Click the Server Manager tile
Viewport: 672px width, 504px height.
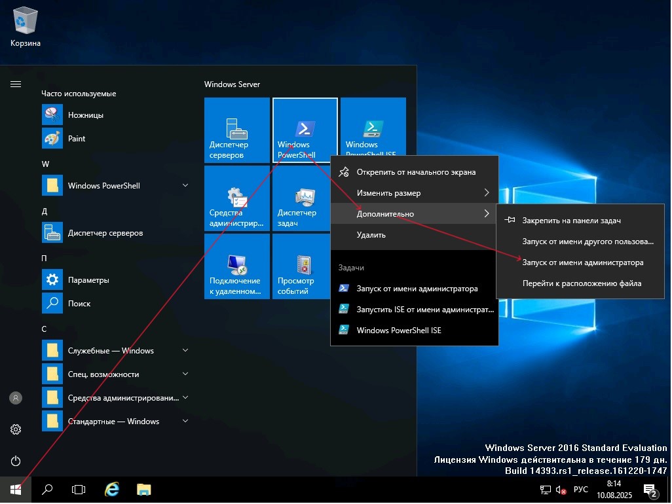pos(236,130)
